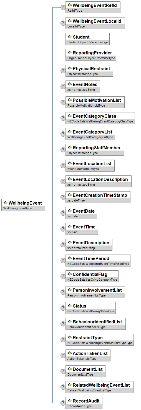The image size is (141, 410).
Task: Click the element icon inside the WellbeingEvent root box
Action: tap(5, 203)
